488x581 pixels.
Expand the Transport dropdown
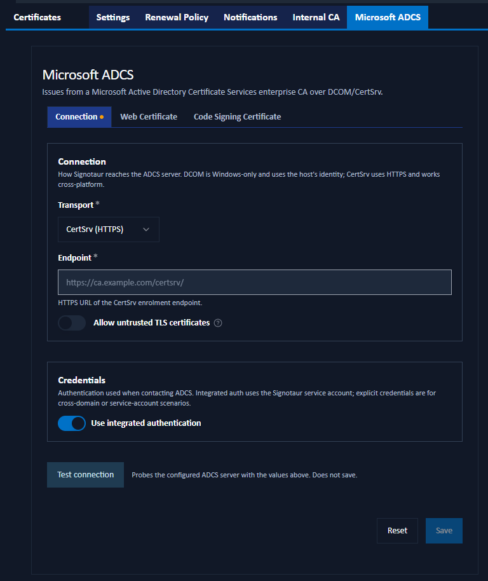(x=109, y=229)
